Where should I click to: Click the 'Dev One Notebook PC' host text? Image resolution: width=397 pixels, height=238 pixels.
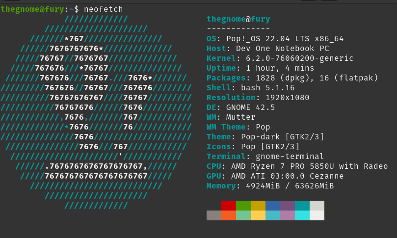(283, 49)
